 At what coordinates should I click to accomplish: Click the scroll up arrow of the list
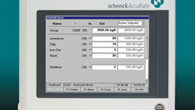(x=147, y=38)
